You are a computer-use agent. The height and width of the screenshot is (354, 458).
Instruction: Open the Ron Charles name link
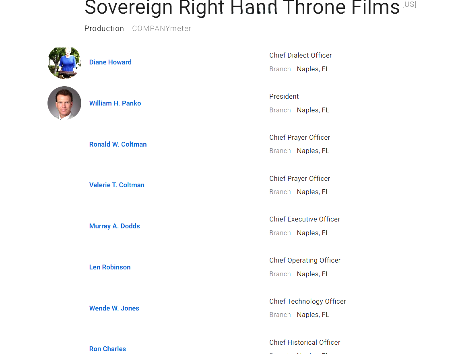click(x=107, y=349)
